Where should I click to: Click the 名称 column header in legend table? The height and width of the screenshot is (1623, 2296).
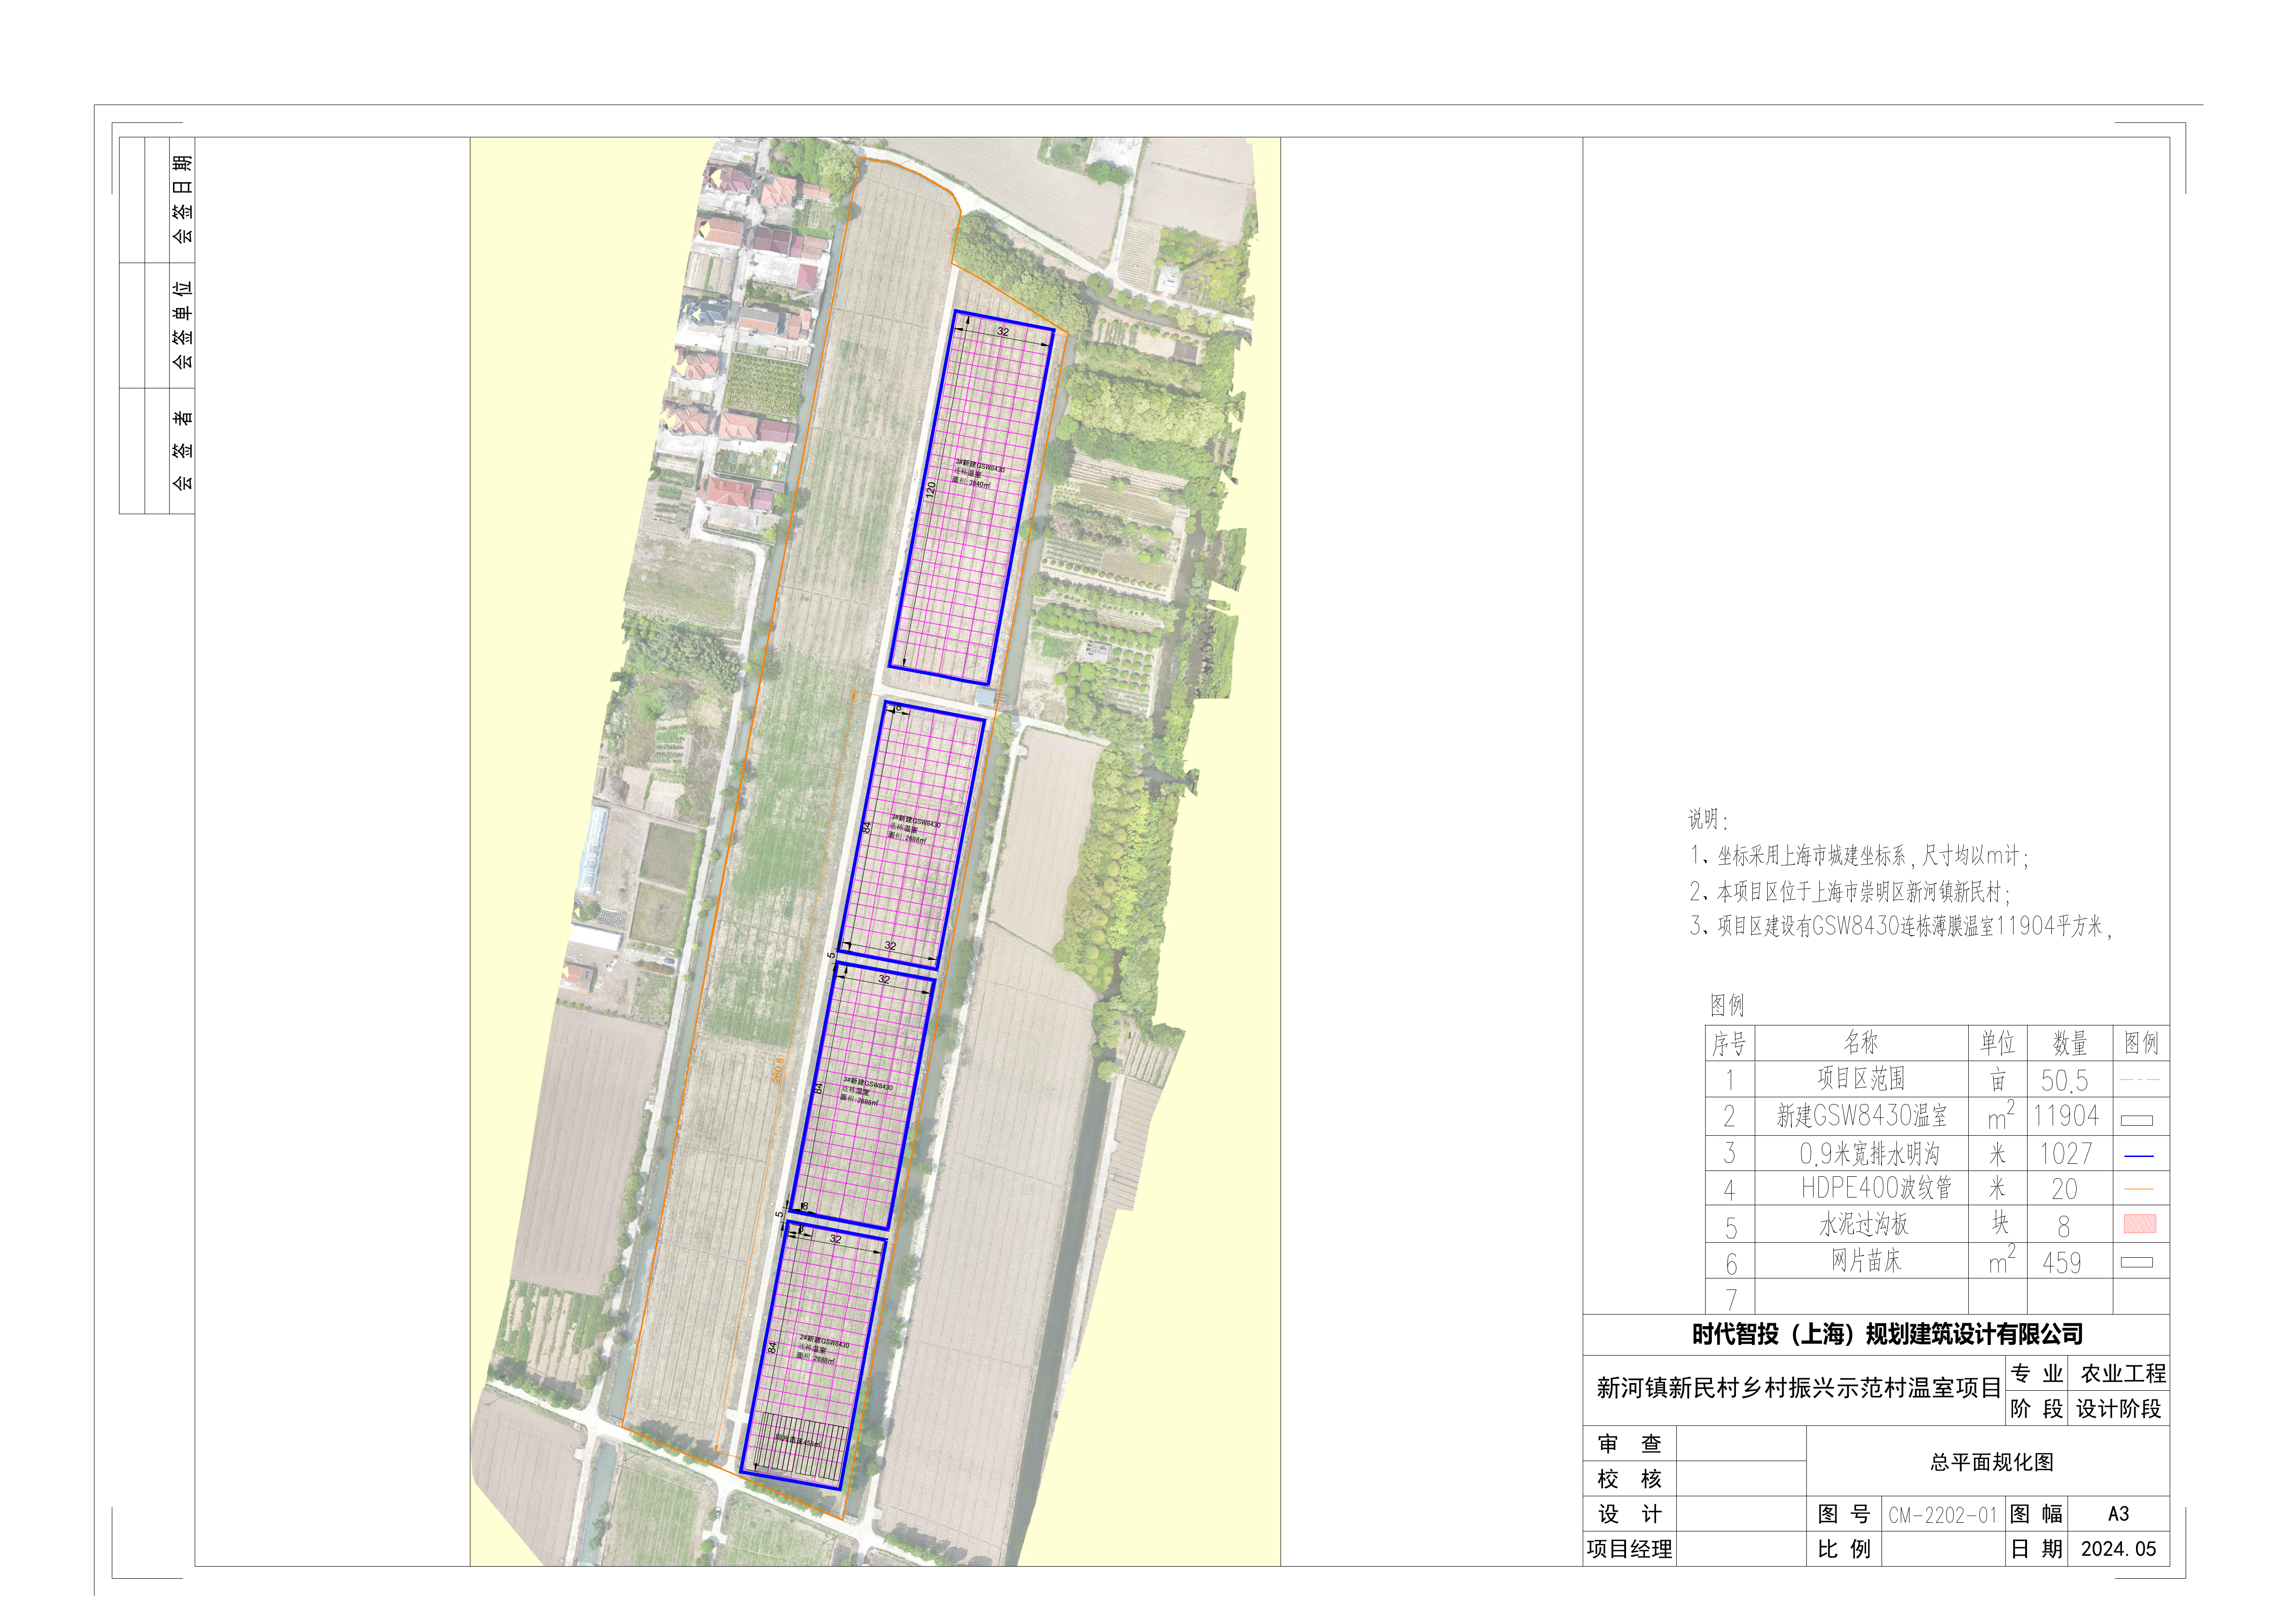point(1860,1043)
